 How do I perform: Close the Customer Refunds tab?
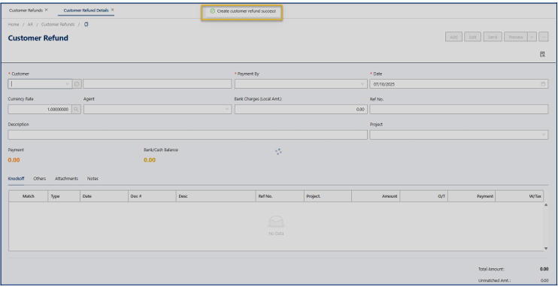point(47,10)
